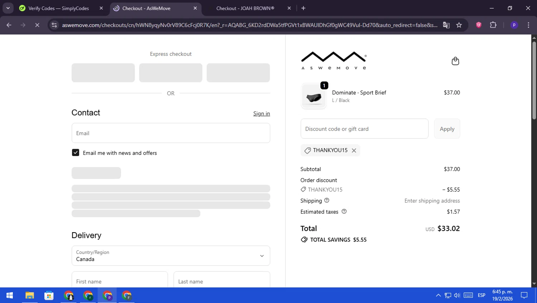537x303 pixels.
Task: Click the $33.02 total amount
Action: pyautogui.click(x=449, y=228)
